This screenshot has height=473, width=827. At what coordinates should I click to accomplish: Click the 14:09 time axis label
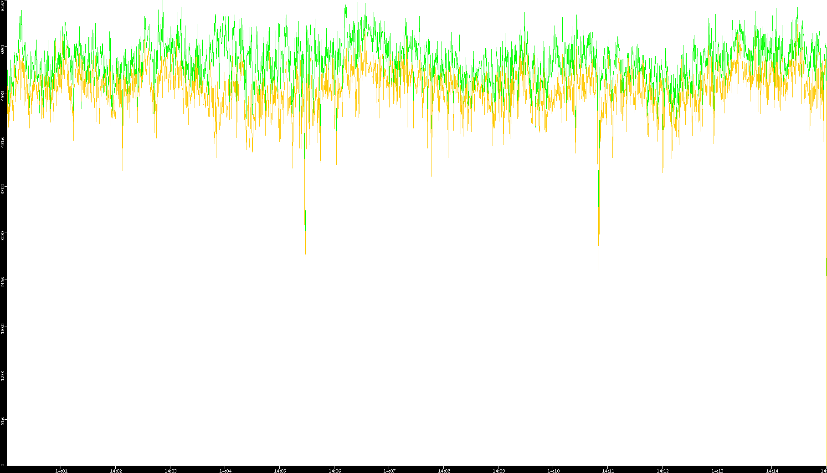tap(498, 471)
